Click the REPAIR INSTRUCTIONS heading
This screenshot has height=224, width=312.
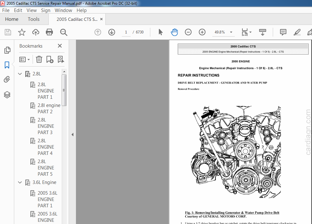[x=198, y=75]
